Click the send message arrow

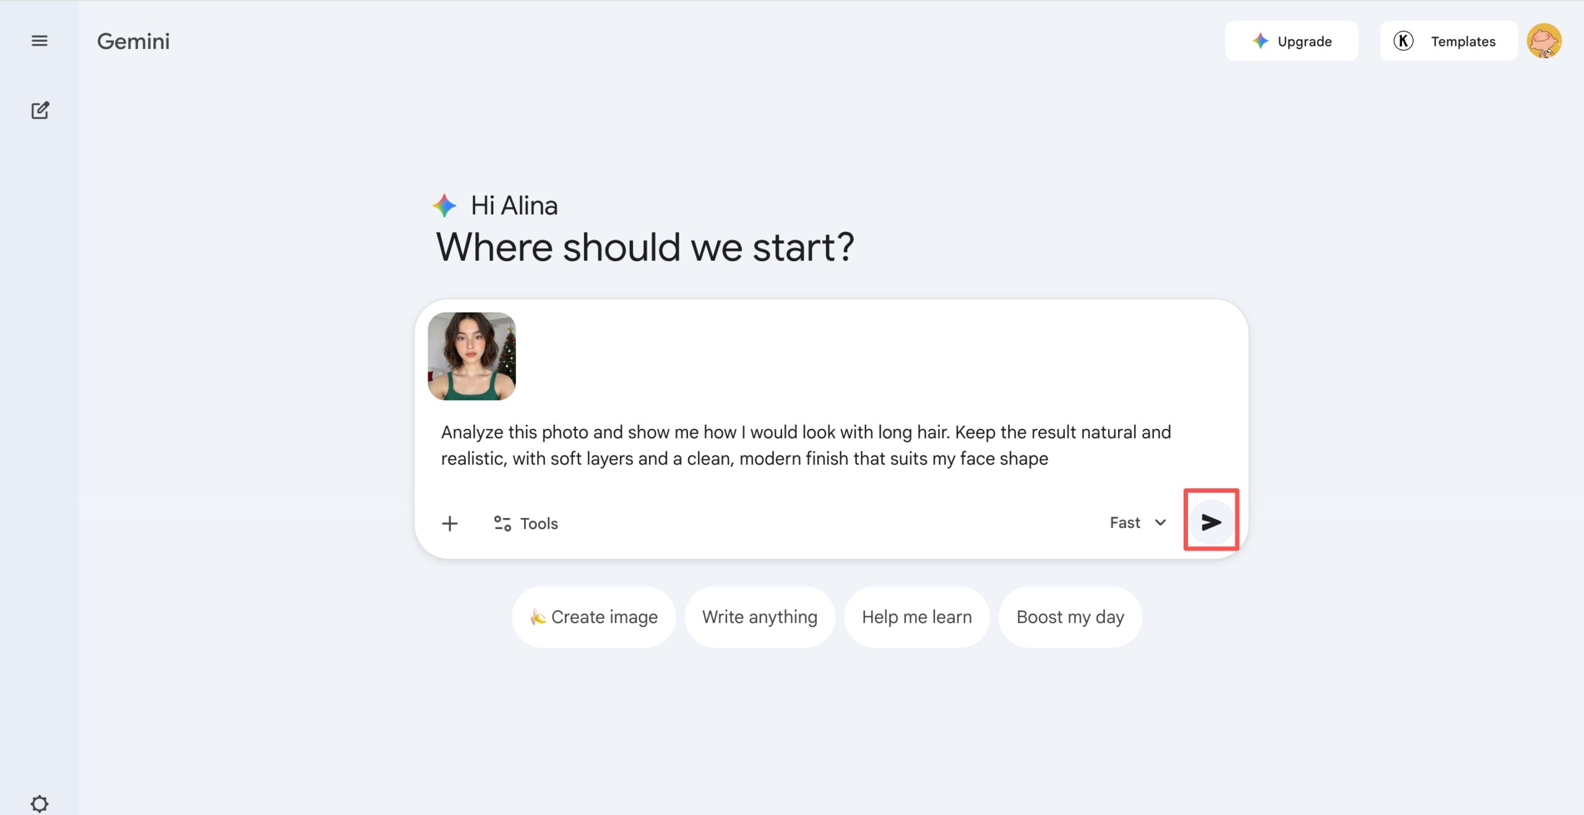[1211, 522]
